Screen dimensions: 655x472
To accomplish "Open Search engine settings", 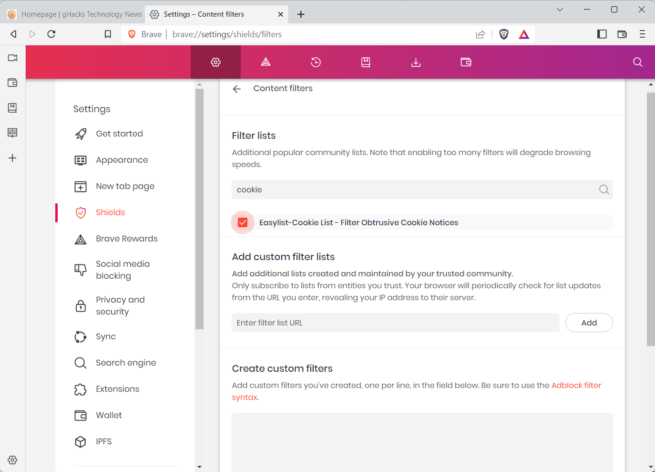I will click(x=125, y=363).
